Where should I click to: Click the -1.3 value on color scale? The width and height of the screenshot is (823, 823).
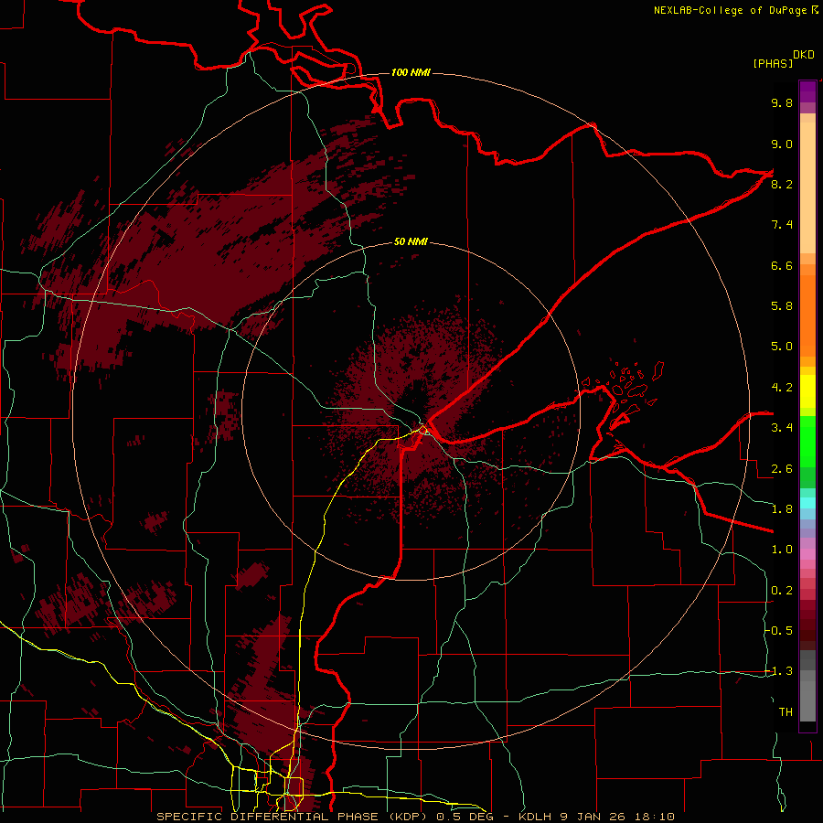tap(779, 671)
